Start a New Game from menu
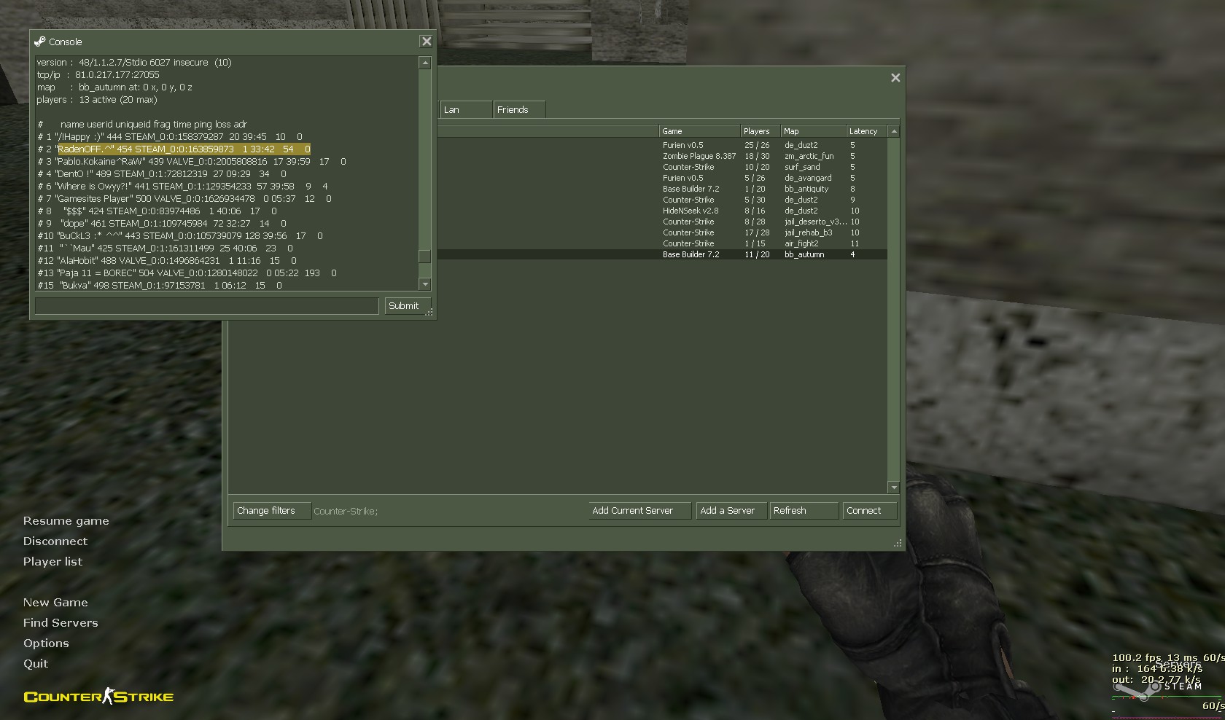Screen dimensions: 1225x720 [55, 603]
